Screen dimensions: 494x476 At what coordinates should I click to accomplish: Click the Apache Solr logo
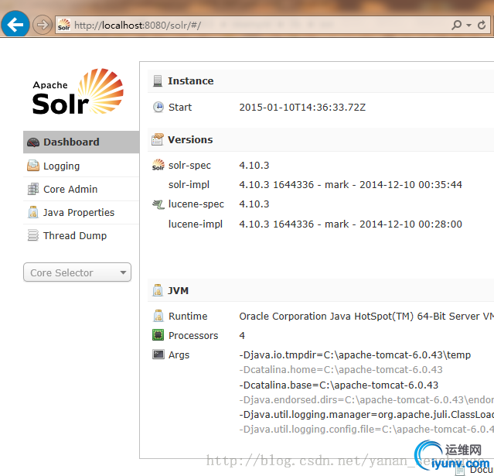(x=78, y=91)
